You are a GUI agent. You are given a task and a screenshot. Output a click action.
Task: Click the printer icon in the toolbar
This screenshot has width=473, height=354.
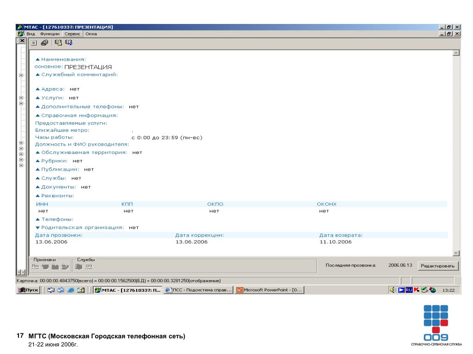click(x=44, y=43)
